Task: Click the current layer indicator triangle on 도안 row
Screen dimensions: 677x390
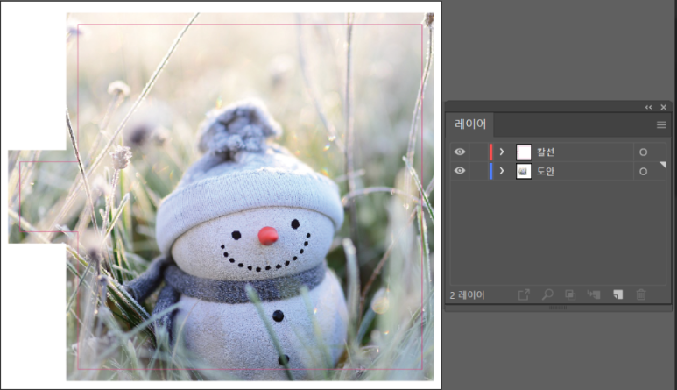Action: [x=663, y=165]
